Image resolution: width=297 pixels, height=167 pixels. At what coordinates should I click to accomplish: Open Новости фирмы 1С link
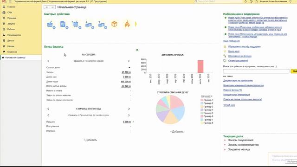point(232,90)
